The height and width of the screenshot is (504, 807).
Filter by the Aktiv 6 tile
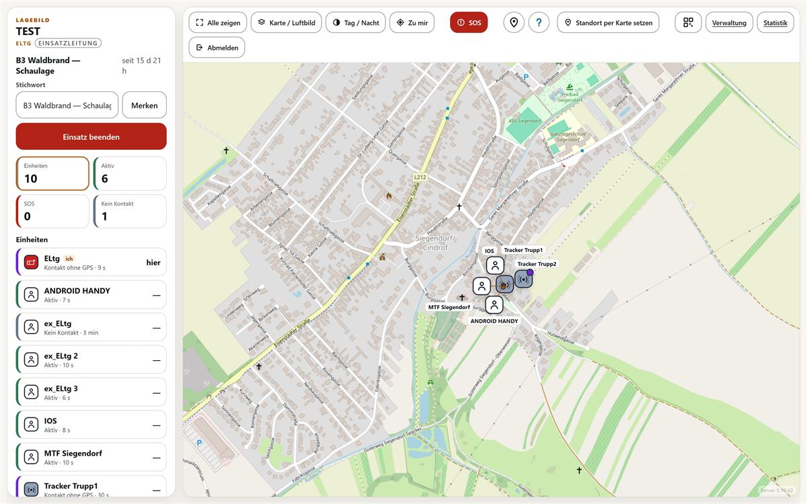point(130,173)
